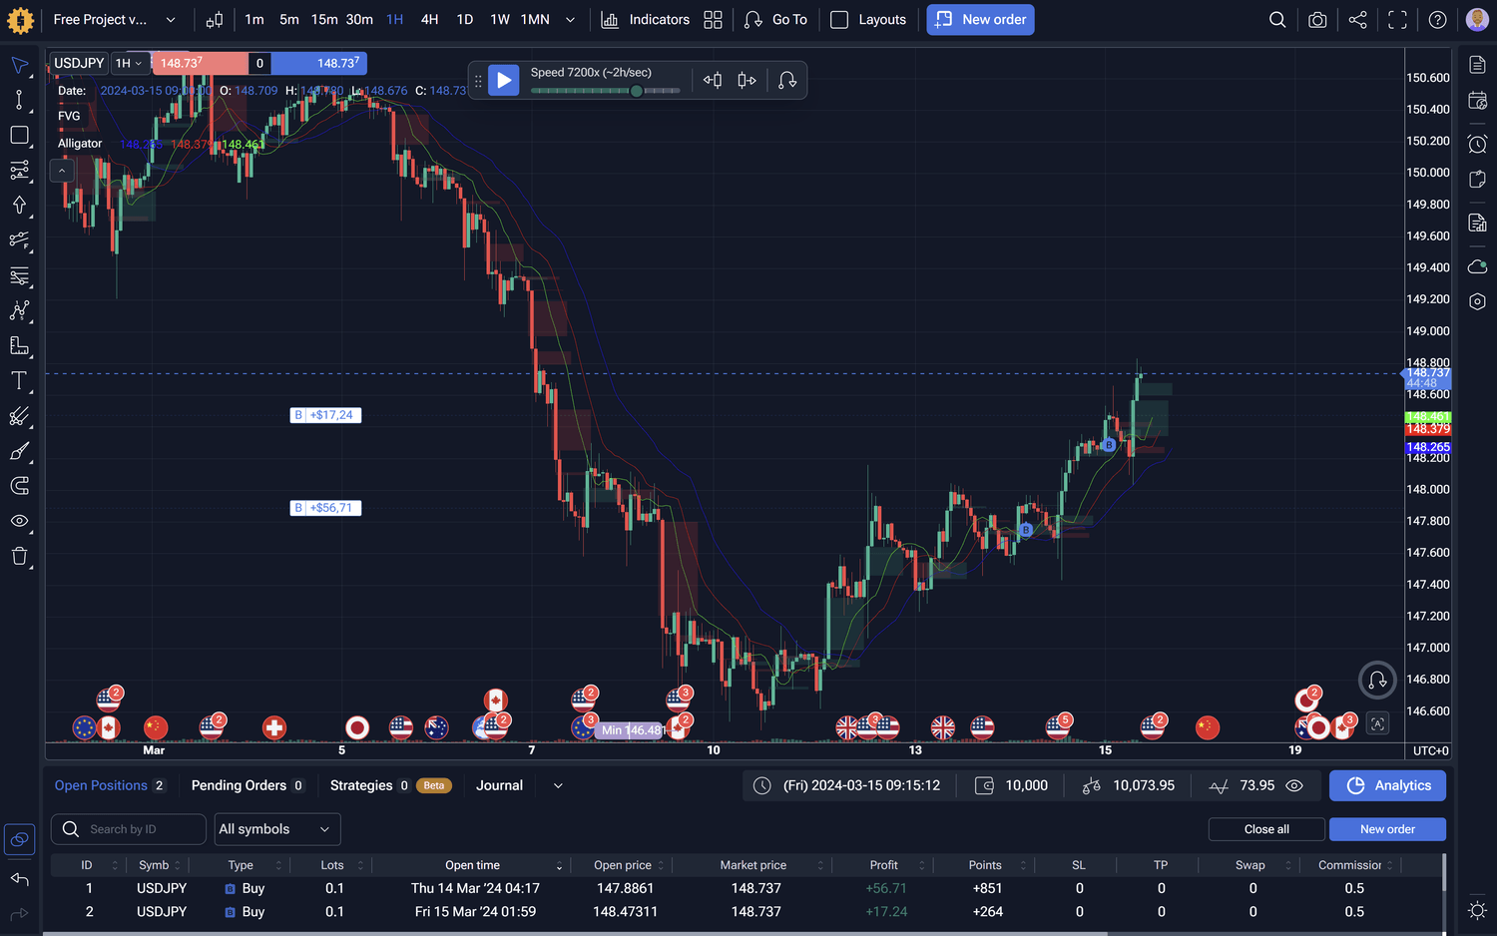1497x936 pixels.
Task: Click the Search by ID field
Action: tap(130, 829)
